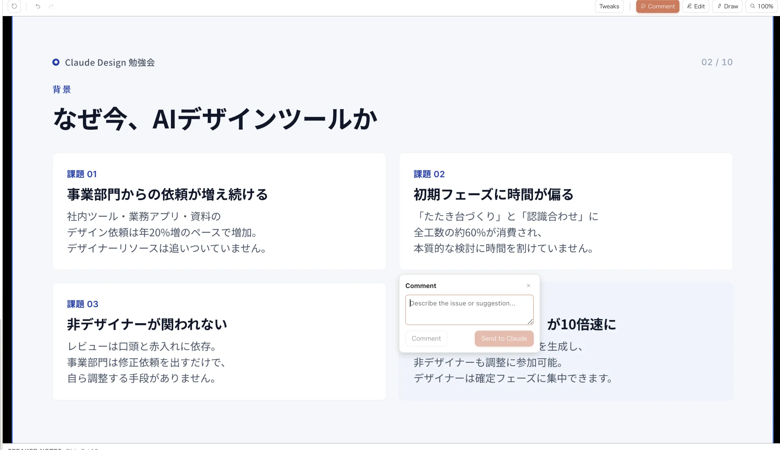The height and width of the screenshot is (450, 780).
Task: Toggle Comment mode on or off
Action: [x=657, y=6]
